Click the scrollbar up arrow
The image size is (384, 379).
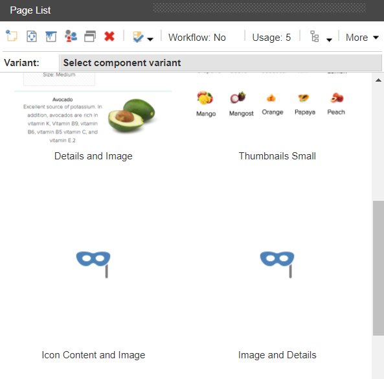378,80
